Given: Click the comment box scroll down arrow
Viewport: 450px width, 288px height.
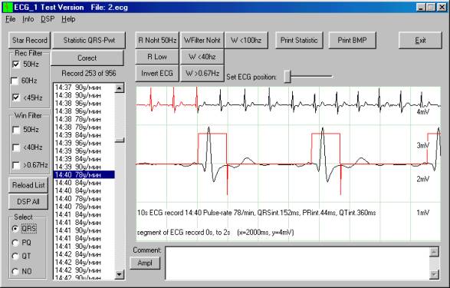Looking at the screenshot, I should 434,274.
